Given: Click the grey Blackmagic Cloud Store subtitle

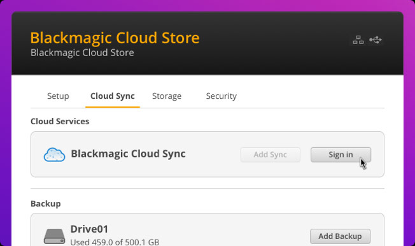Looking at the screenshot, I should (82, 52).
